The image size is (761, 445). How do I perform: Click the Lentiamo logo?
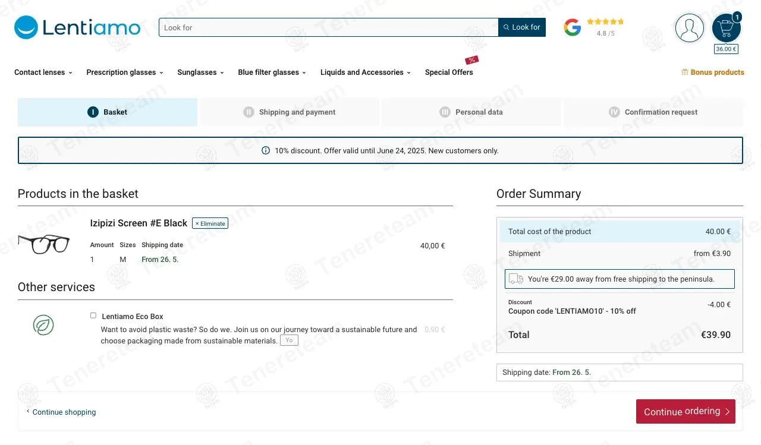(x=77, y=27)
